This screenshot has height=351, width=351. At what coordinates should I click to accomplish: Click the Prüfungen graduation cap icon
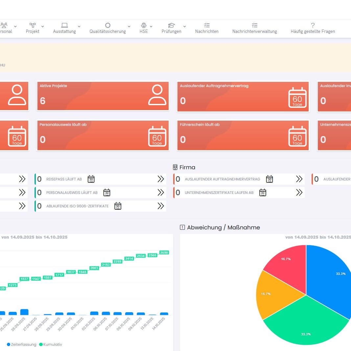coord(171,25)
